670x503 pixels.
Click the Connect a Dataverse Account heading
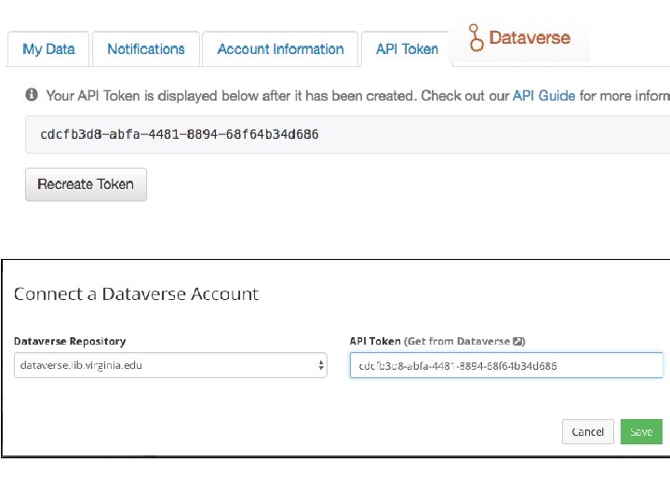[x=136, y=293]
